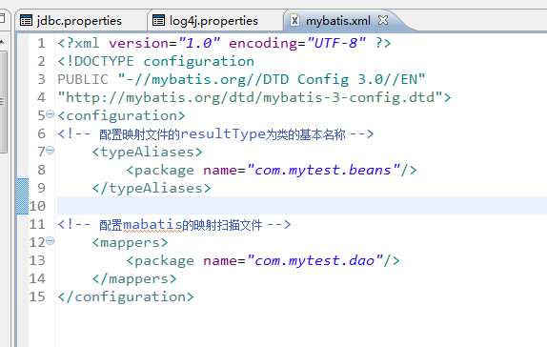
Task: Click the "UTF-8" encoding value
Action: point(336,43)
